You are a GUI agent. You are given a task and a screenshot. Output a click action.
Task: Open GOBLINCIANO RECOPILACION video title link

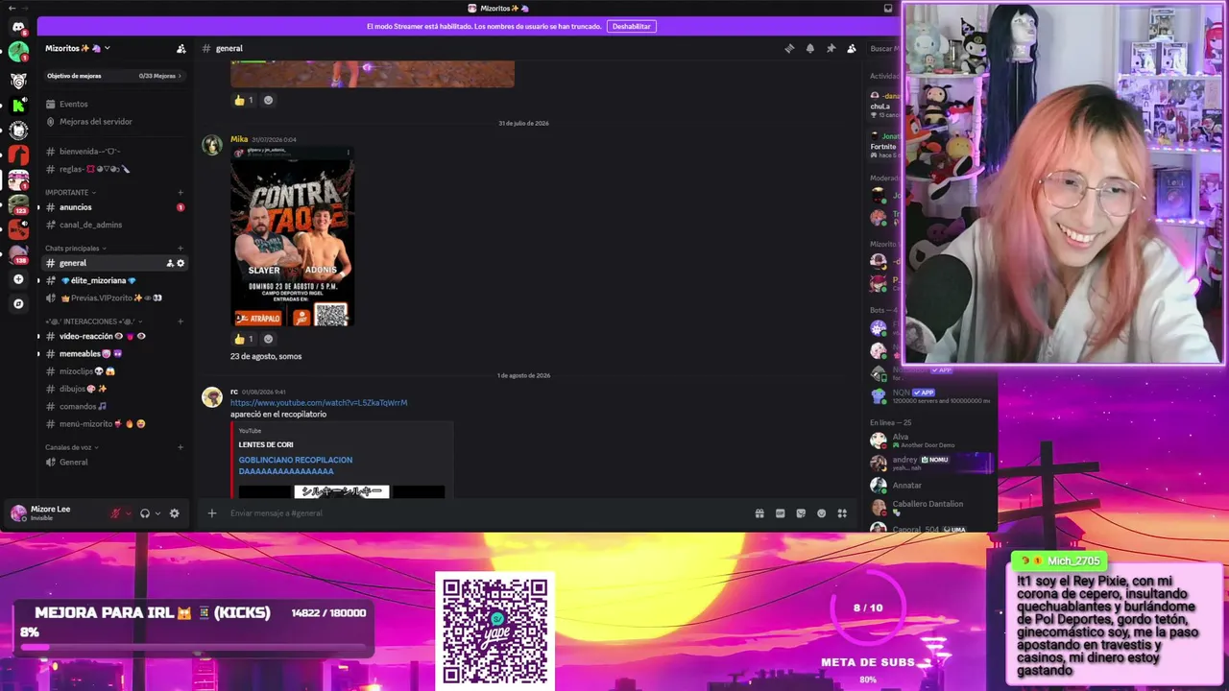coord(296,465)
